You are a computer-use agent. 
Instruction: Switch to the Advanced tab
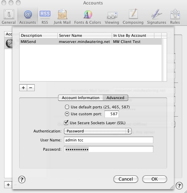(115, 98)
